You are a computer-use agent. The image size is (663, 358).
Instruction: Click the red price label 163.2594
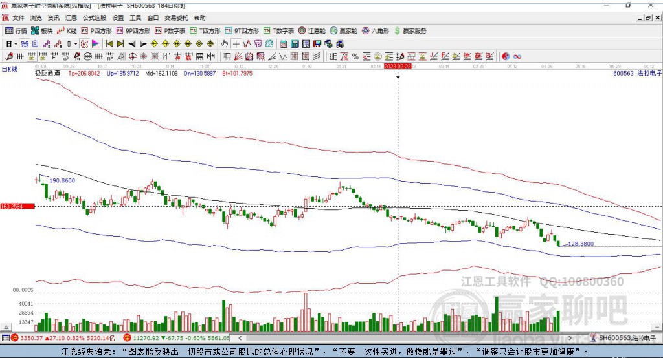[x=17, y=206]
